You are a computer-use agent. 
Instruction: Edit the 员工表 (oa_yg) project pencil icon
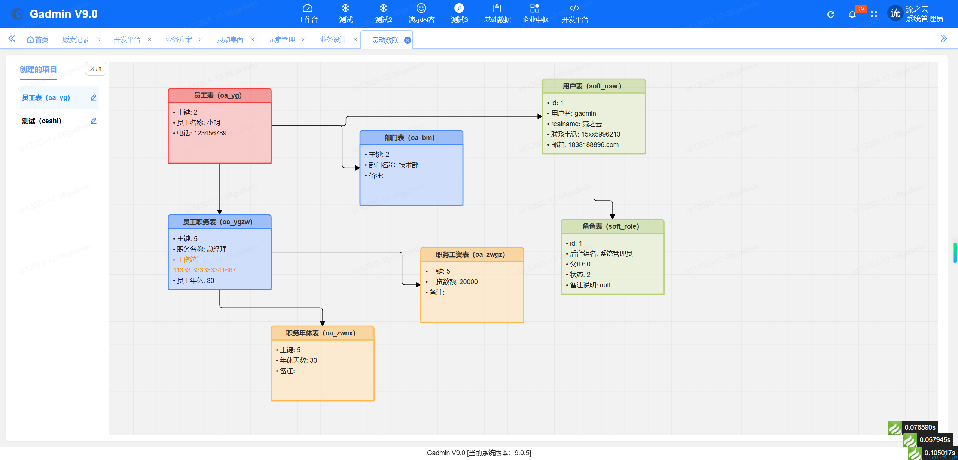click(94, 98)
